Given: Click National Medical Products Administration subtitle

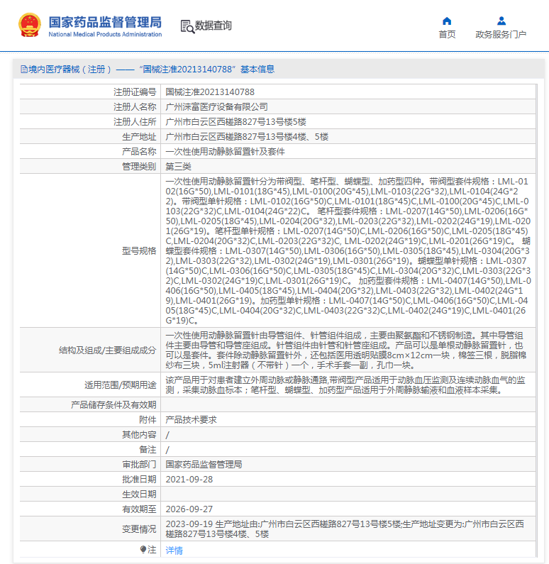Looking at the screenshot, I should coord(105,35).
